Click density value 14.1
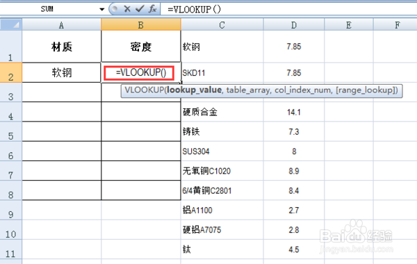Screen dimensions: 417x264 pos(294,112)
